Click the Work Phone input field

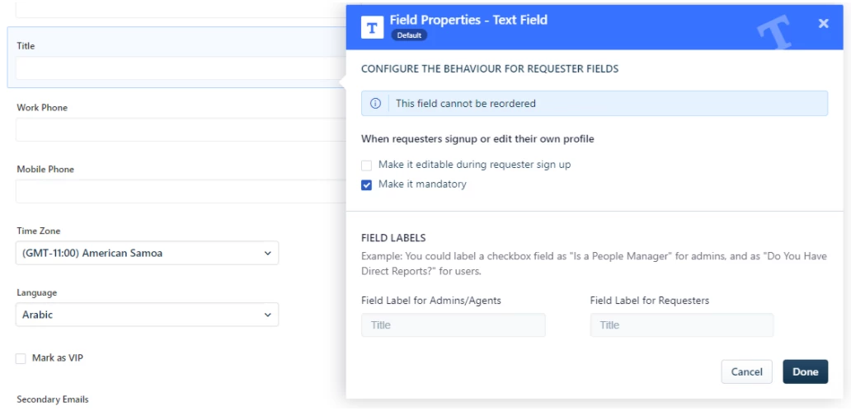177,130
